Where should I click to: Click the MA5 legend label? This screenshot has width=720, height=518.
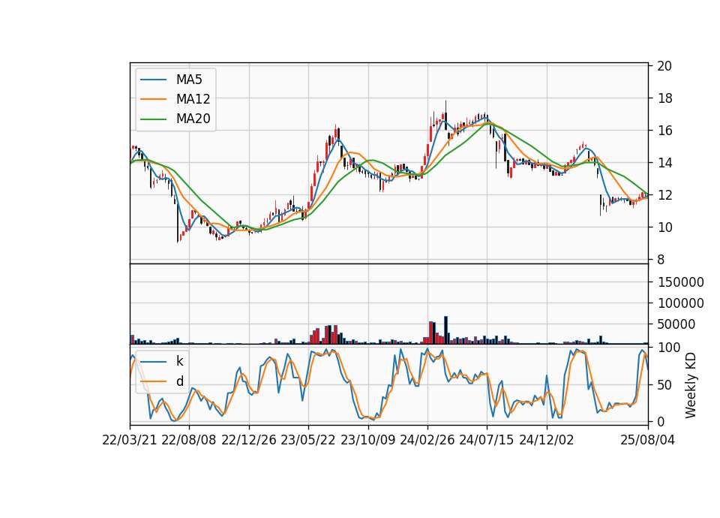click(x=189, y=80)
